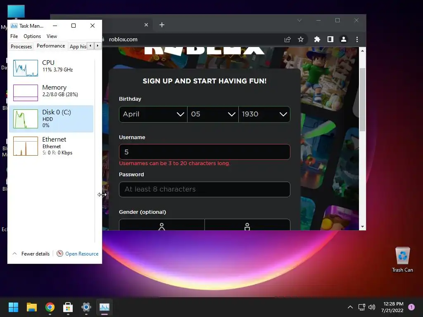Show hidden system tray icons
423x317 pixels.
point(350,307)
